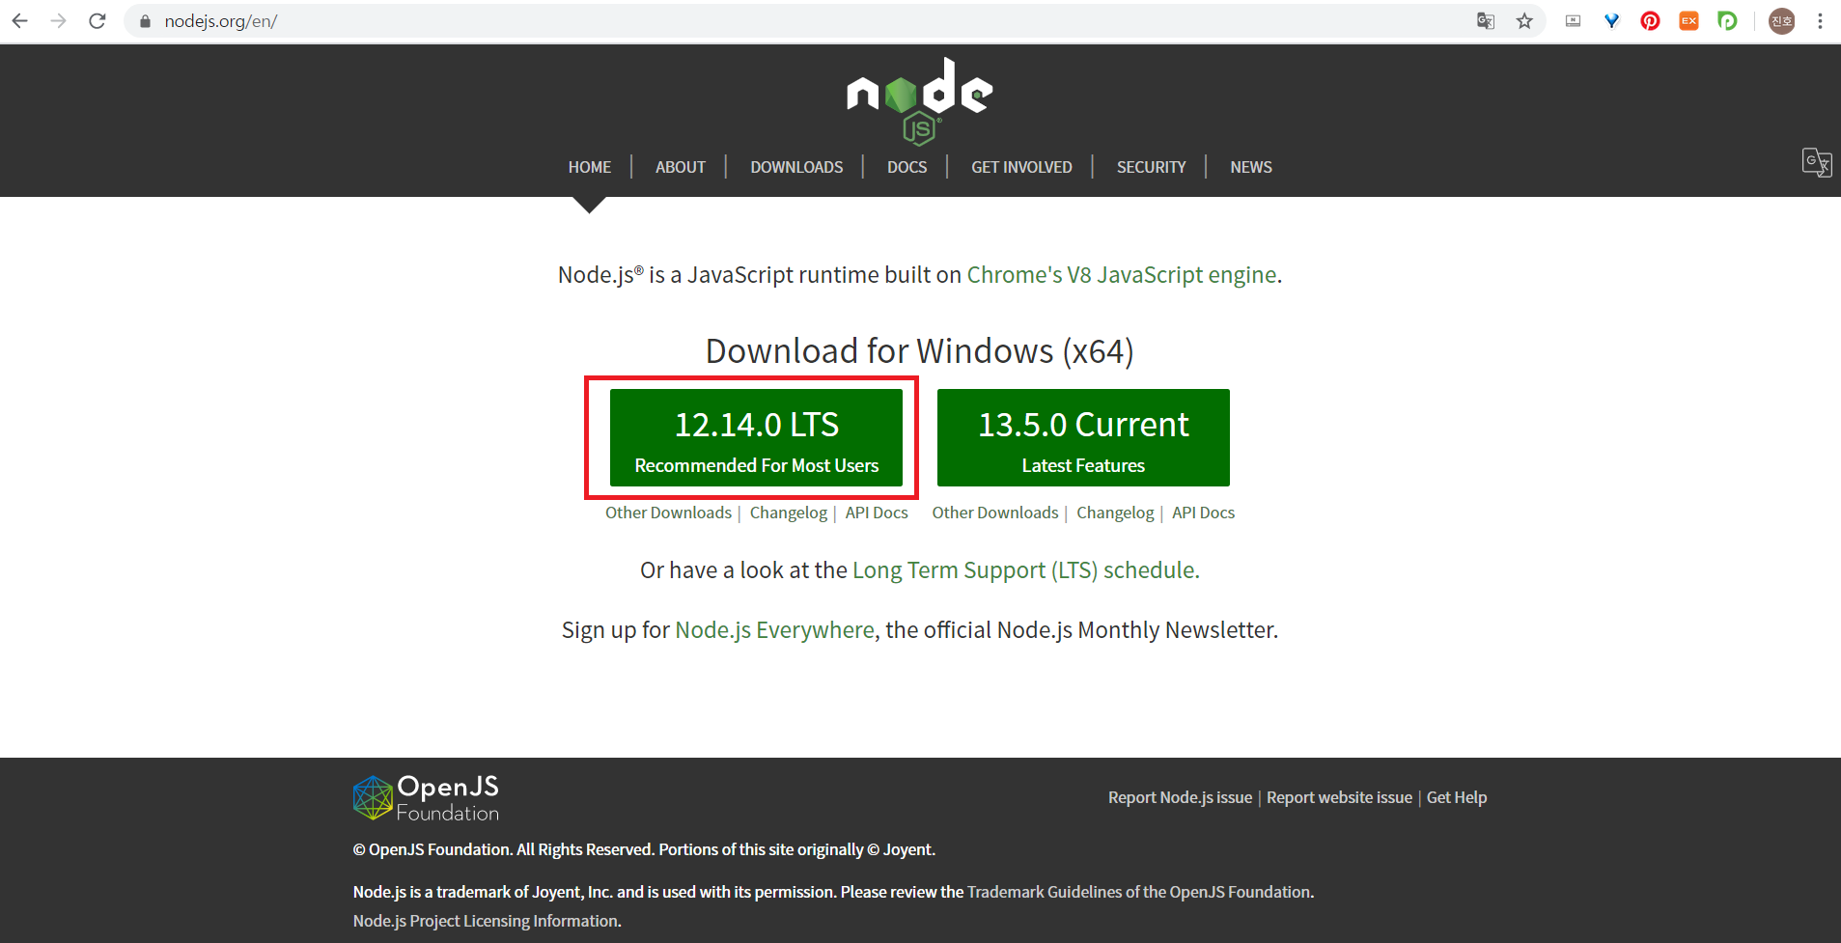Open the Chrome profile avatar
This screenshot has width=1841, height=943.
(x=1781, y=21)
